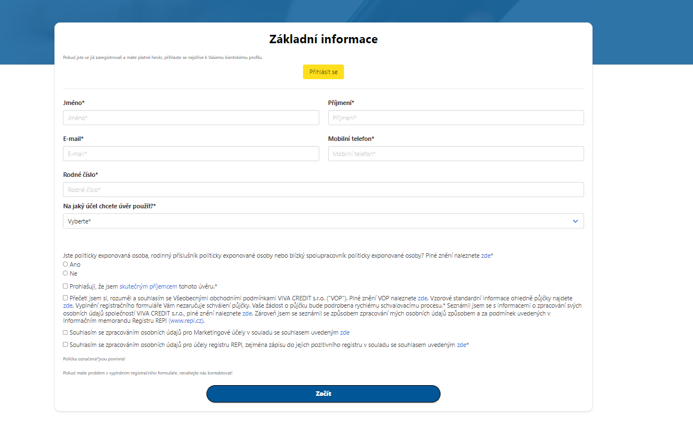
Task: Choose the Ne radio option
Action: tap(66, 273)
